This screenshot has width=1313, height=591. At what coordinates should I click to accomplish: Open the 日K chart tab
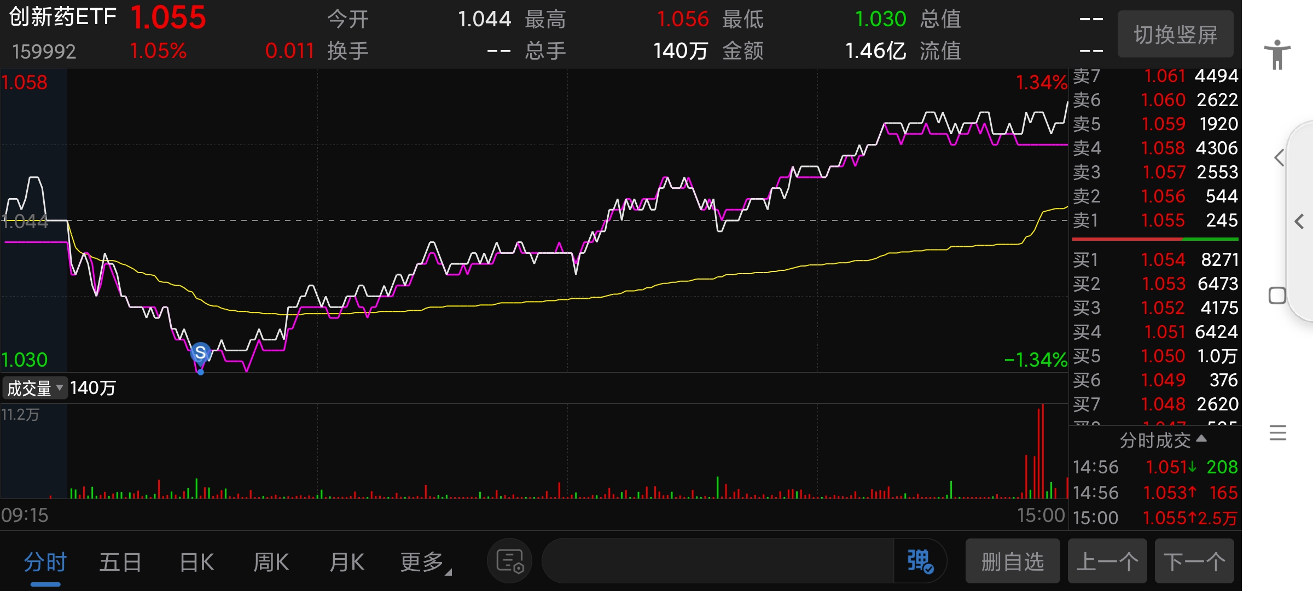(197, 562)
